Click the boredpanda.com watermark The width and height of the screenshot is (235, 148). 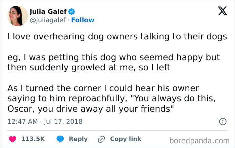click(x=199, y=141)
